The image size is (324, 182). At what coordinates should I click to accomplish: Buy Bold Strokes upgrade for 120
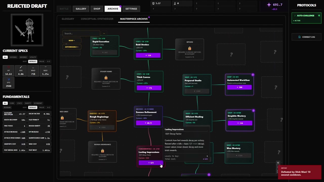tap(148, 55)
